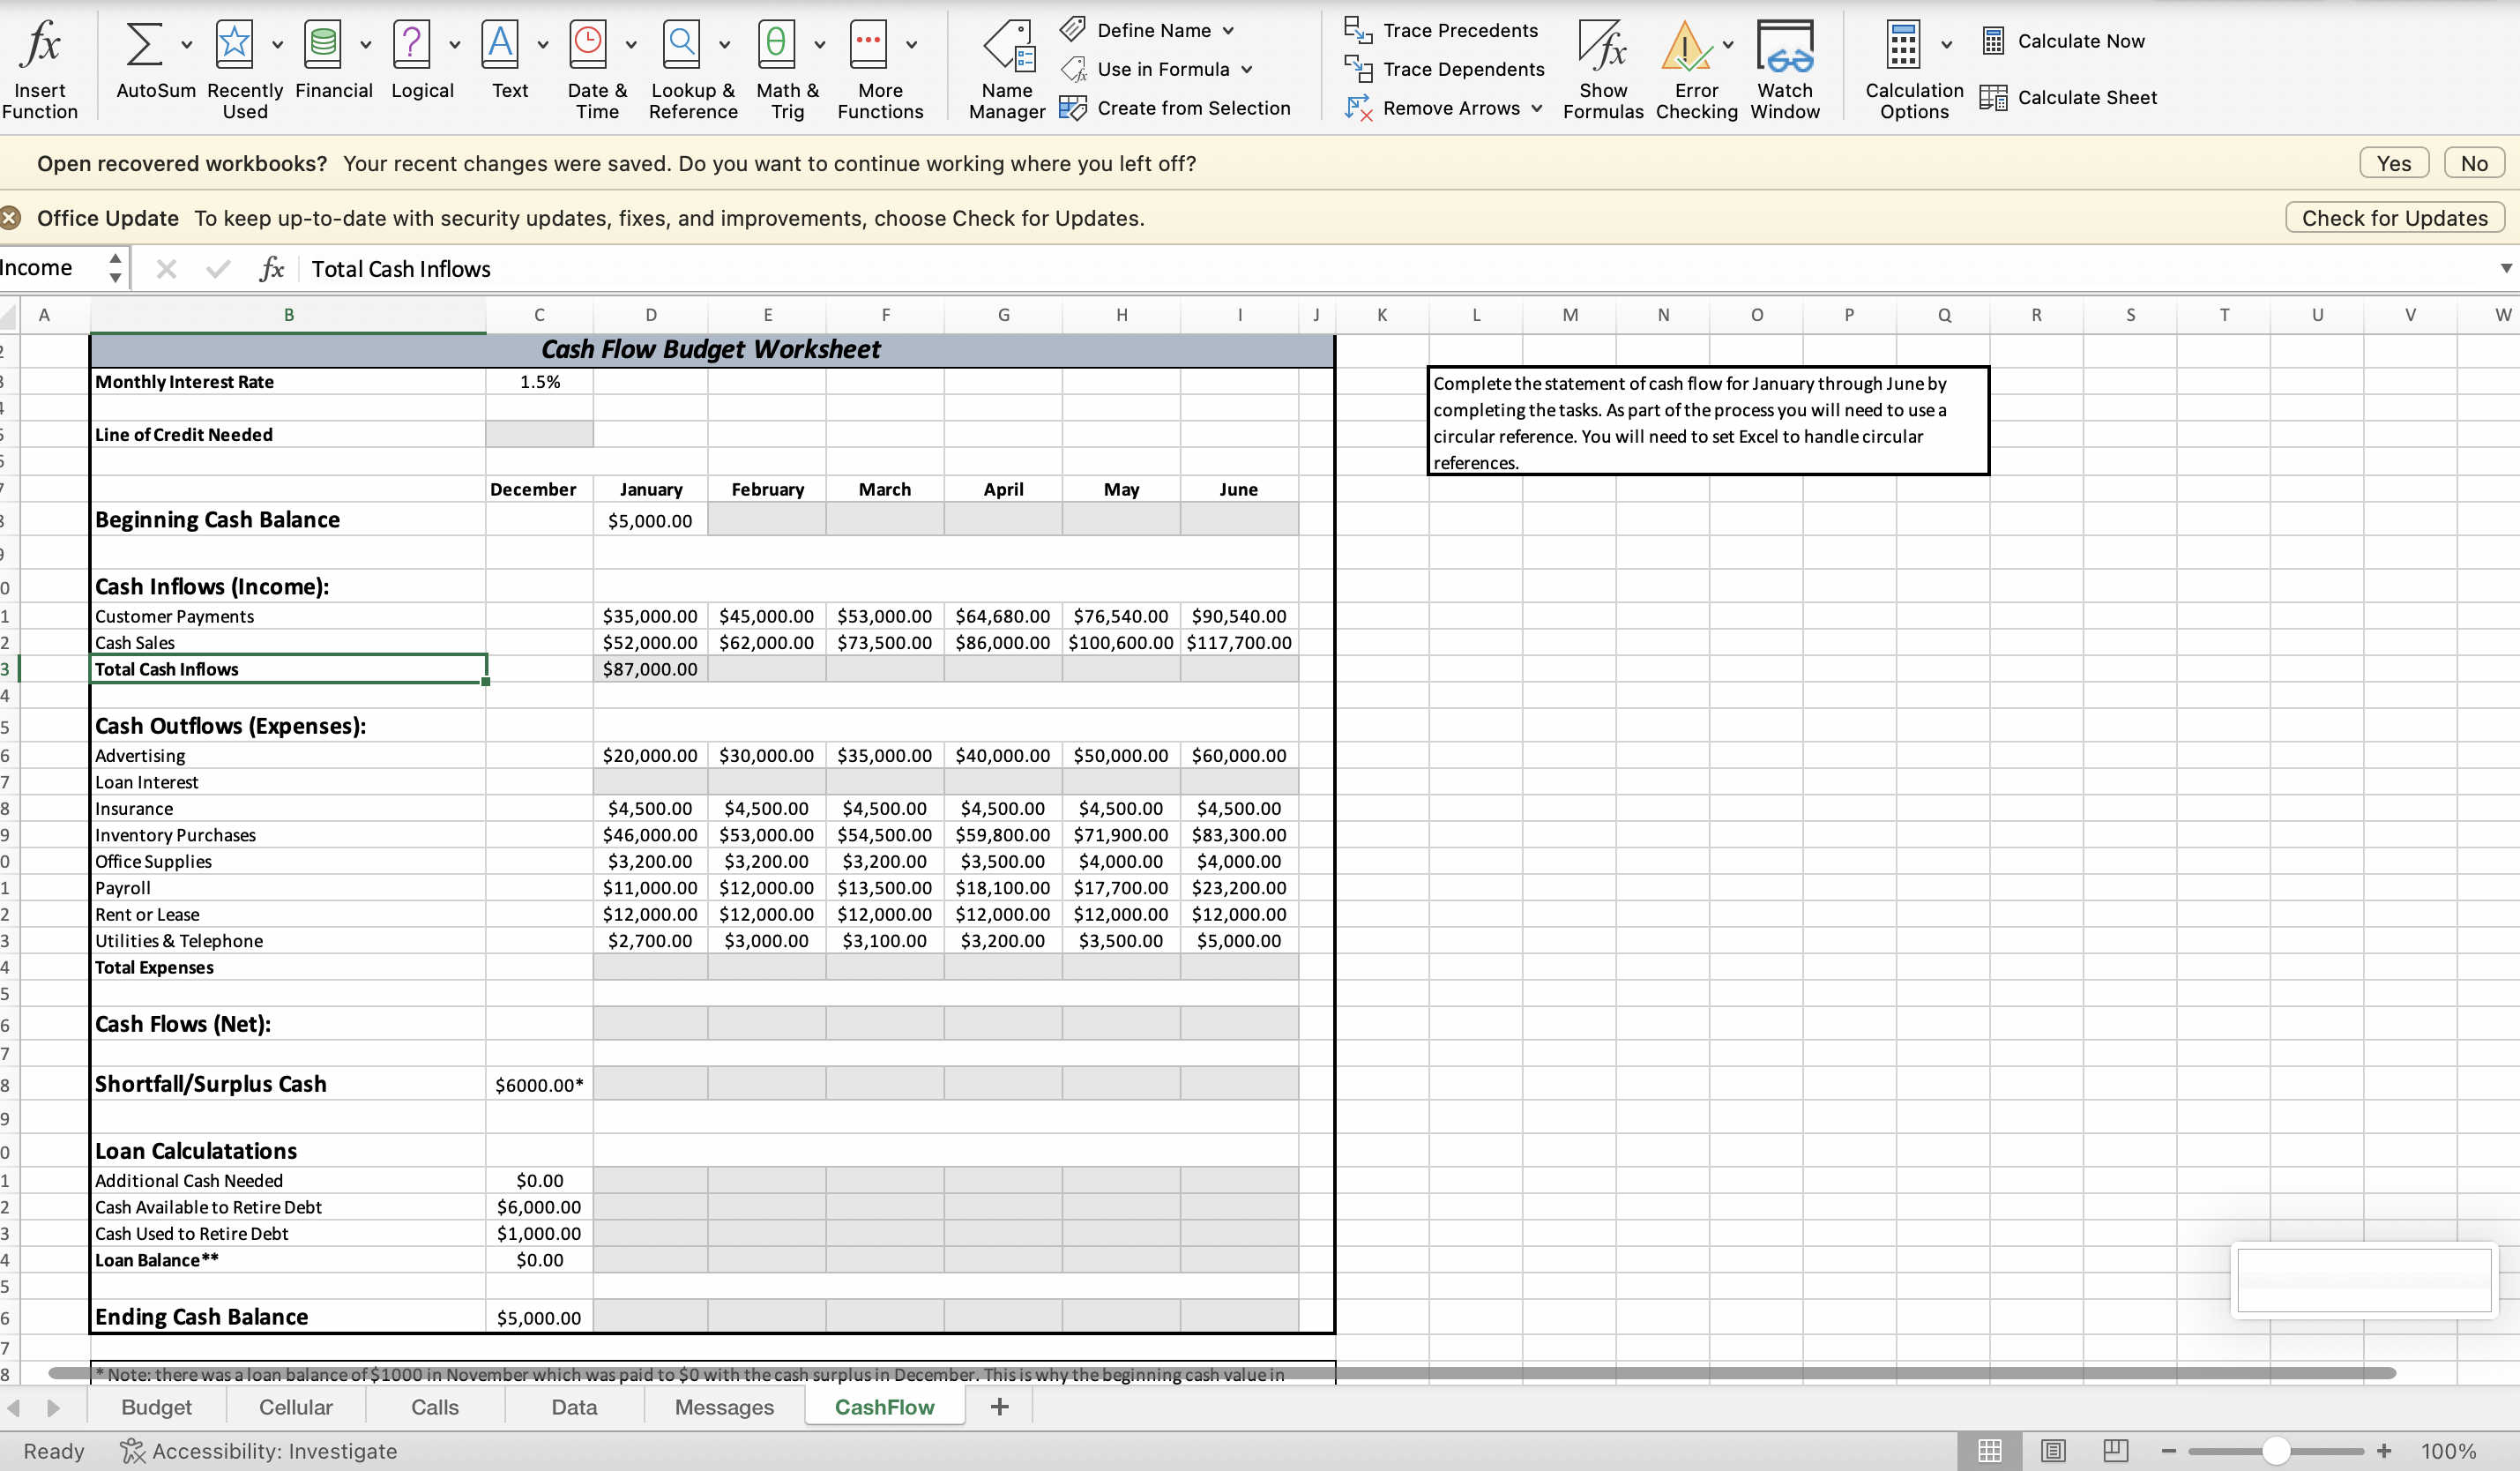The width and height of the screenshot is (2520, 1471).
Task: Select the Insert Function icon
Action: coord(40,55)
